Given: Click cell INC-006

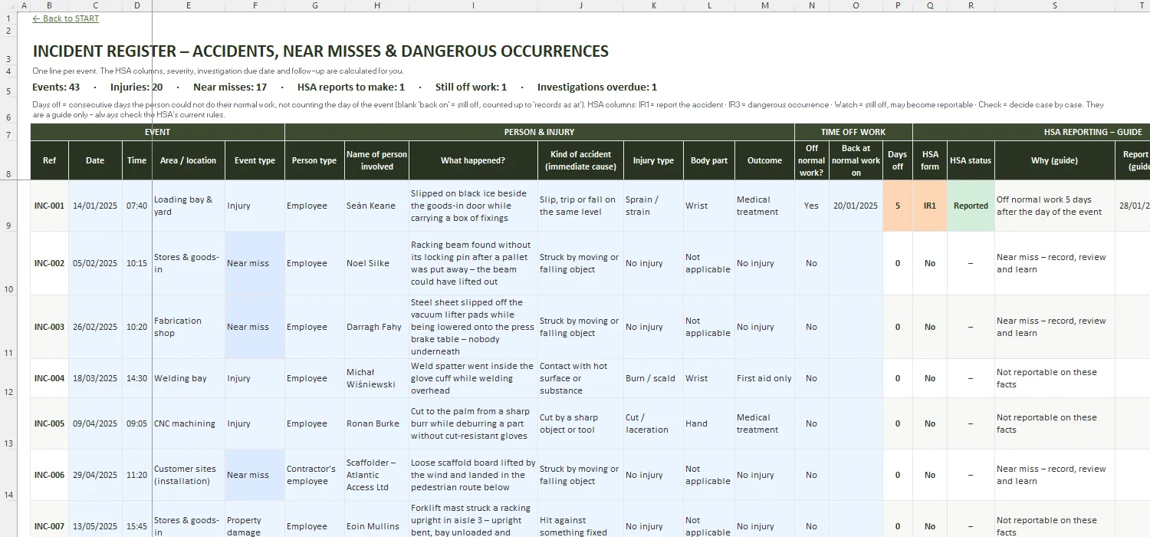Looking at the screenshot, I should (x=50, y=475).
